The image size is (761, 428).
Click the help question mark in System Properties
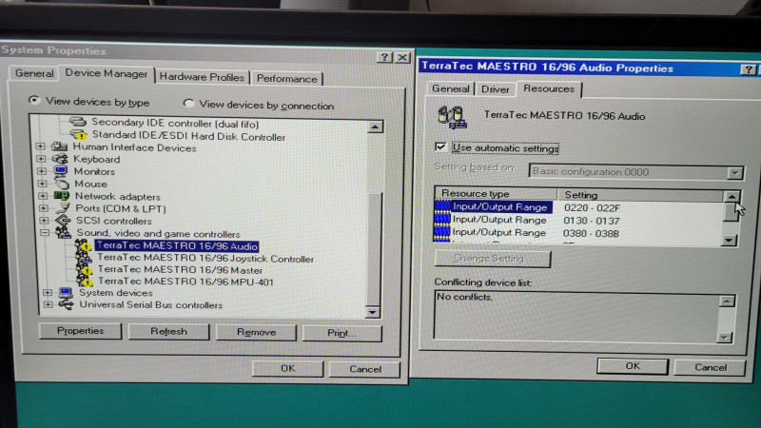(384, 57)
